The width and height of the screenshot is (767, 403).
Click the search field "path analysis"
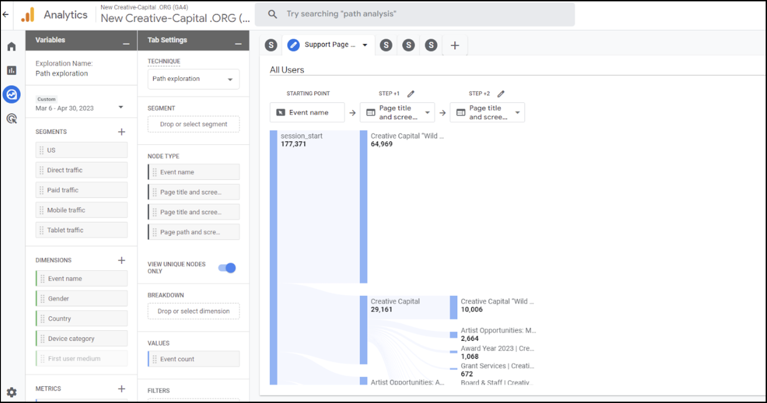pyautogui.click(x=415, y=14)
